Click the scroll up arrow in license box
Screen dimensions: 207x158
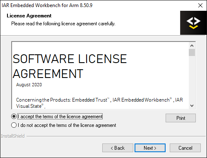192,46
